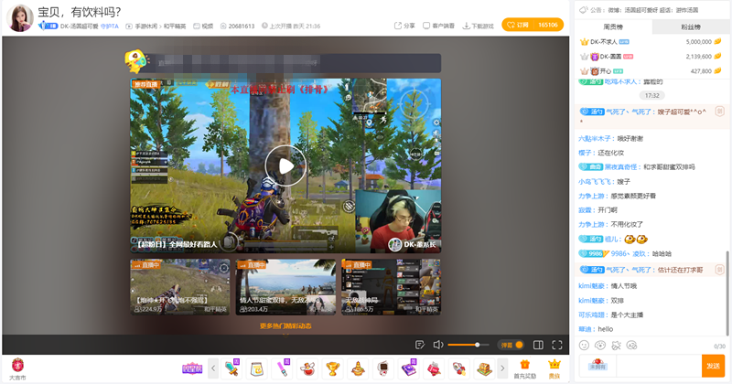Open the 首充奖励 first recharge reward

click(524, 368)
